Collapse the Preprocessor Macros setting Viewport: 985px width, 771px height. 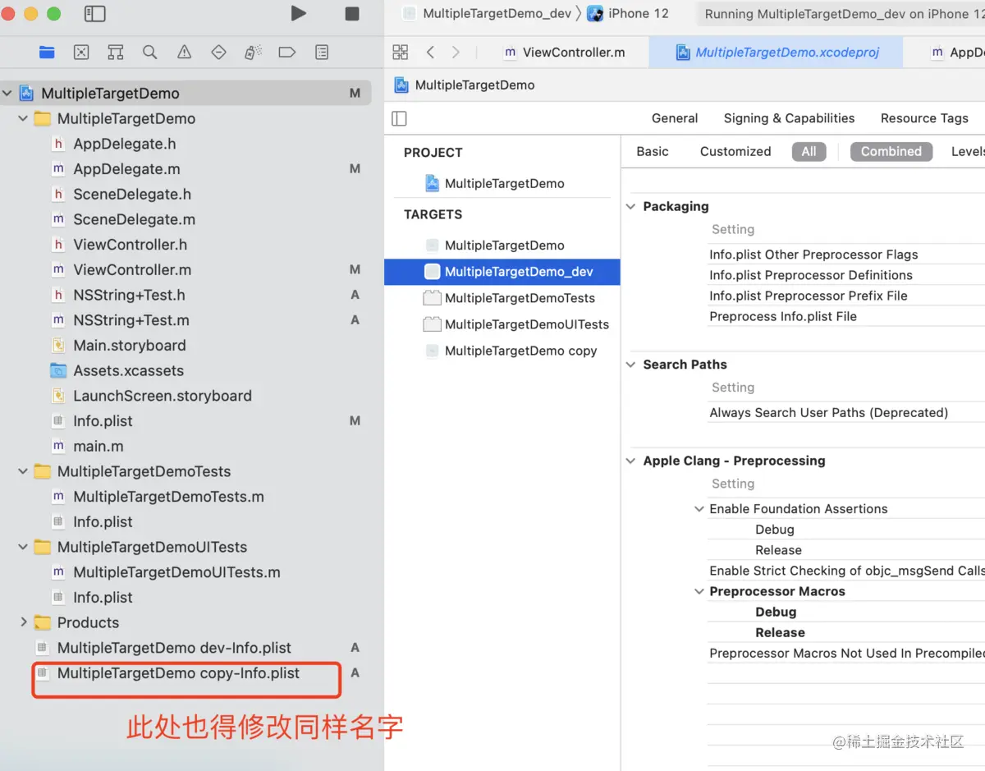[x=699, y=591]
